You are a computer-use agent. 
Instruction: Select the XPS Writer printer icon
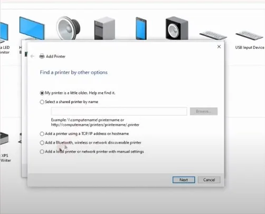(x=4, y=138)
